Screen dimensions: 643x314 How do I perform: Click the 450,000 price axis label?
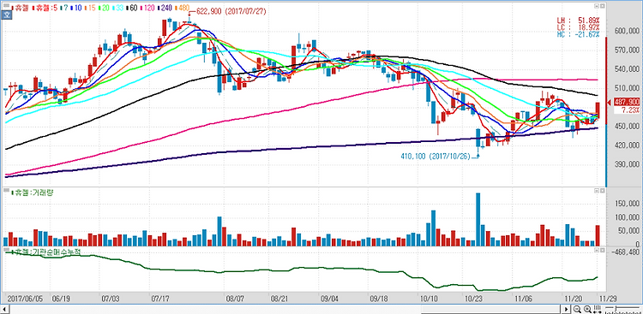coord(628,127)
